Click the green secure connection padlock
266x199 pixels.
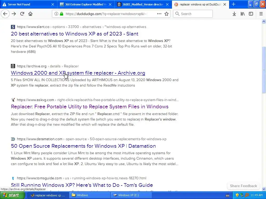62,14
